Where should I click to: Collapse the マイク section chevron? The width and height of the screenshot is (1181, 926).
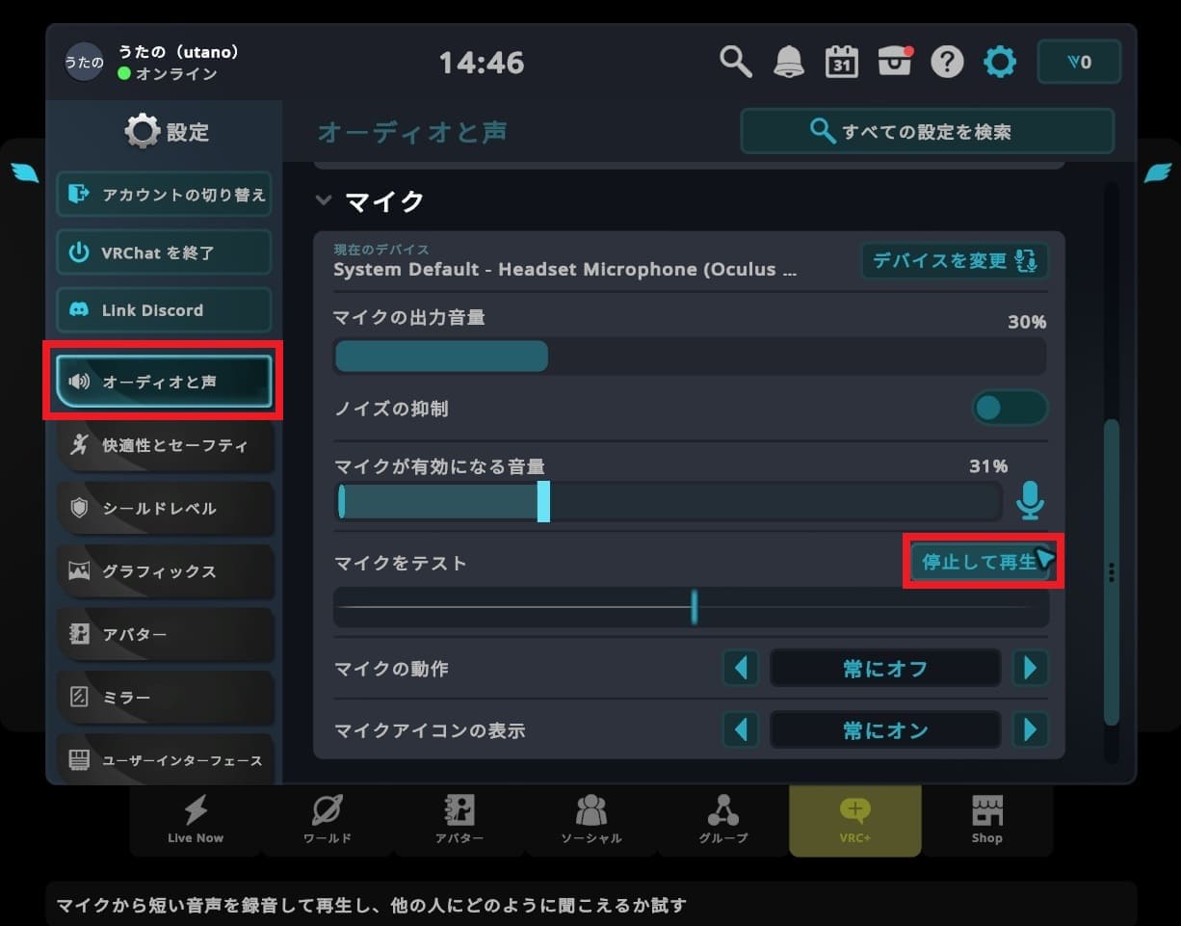(324, 201)
